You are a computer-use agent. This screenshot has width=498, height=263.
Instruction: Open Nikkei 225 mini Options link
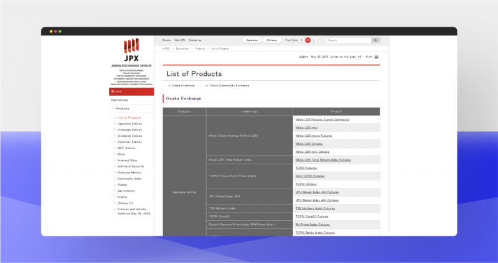[312, 152]
